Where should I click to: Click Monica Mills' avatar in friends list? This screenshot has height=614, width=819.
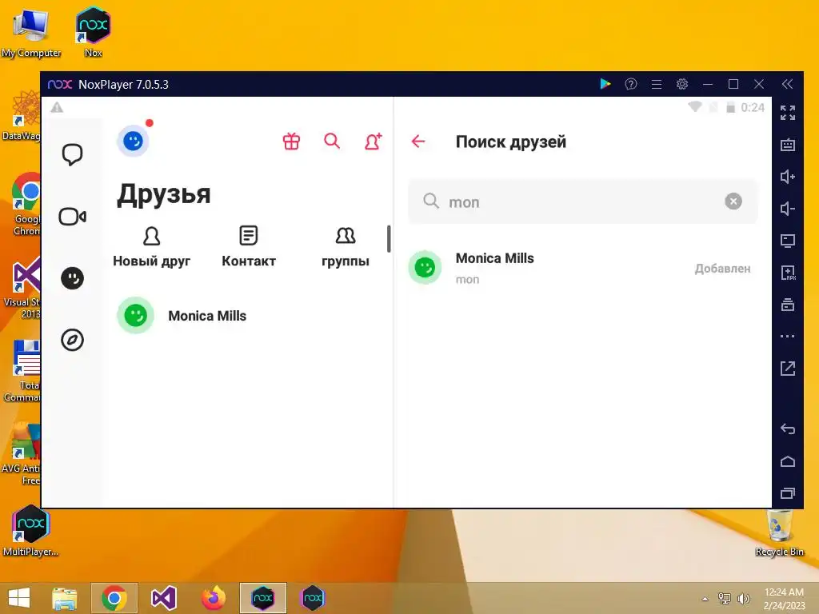point(136,315)
